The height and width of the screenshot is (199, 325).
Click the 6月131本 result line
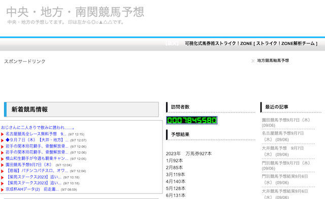coord(176,195)
